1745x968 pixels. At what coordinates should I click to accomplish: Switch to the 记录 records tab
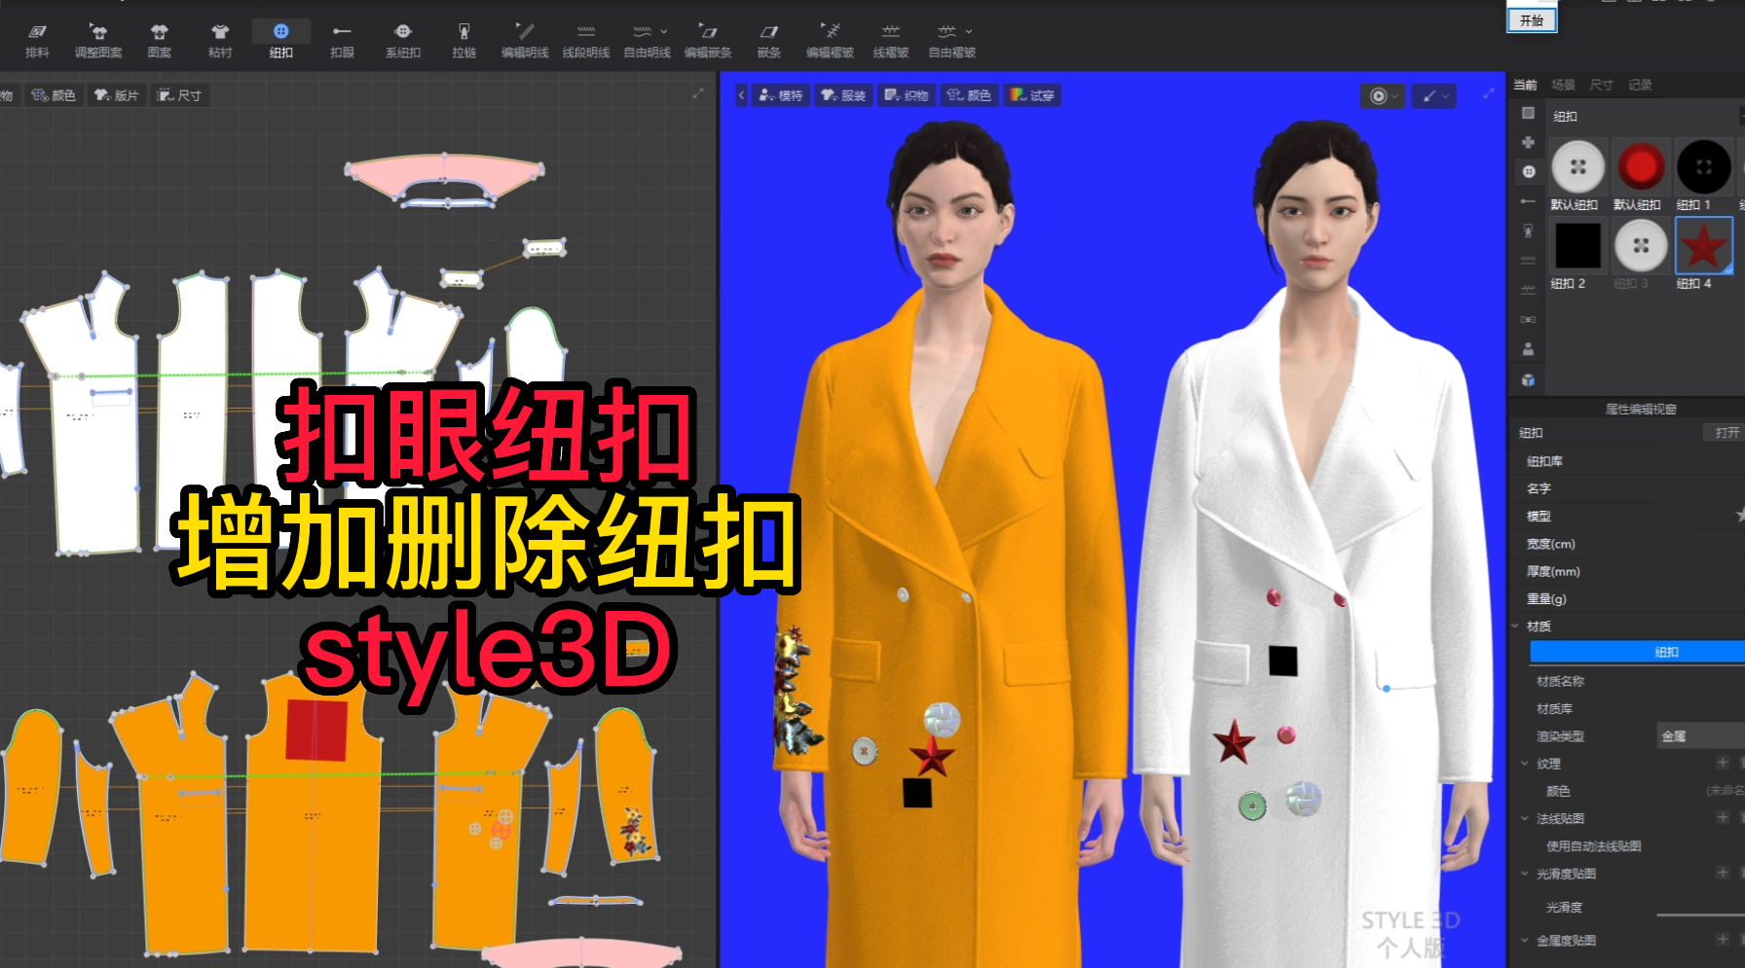pyautogui.click(x=1640, y=85)
